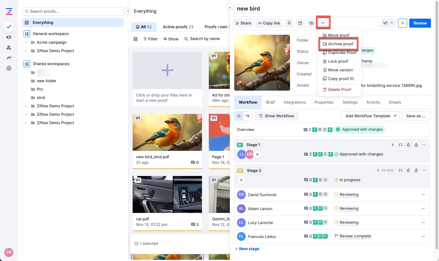Viewport: 439px width, 261px height.
Task: Expand the Add Workflow Template dropdown
Action: [x=370, y=116]
